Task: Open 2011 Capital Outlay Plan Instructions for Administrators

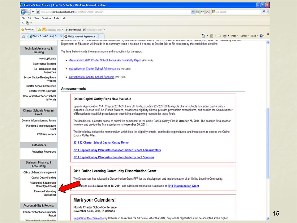Action: [x=117, y=150]
